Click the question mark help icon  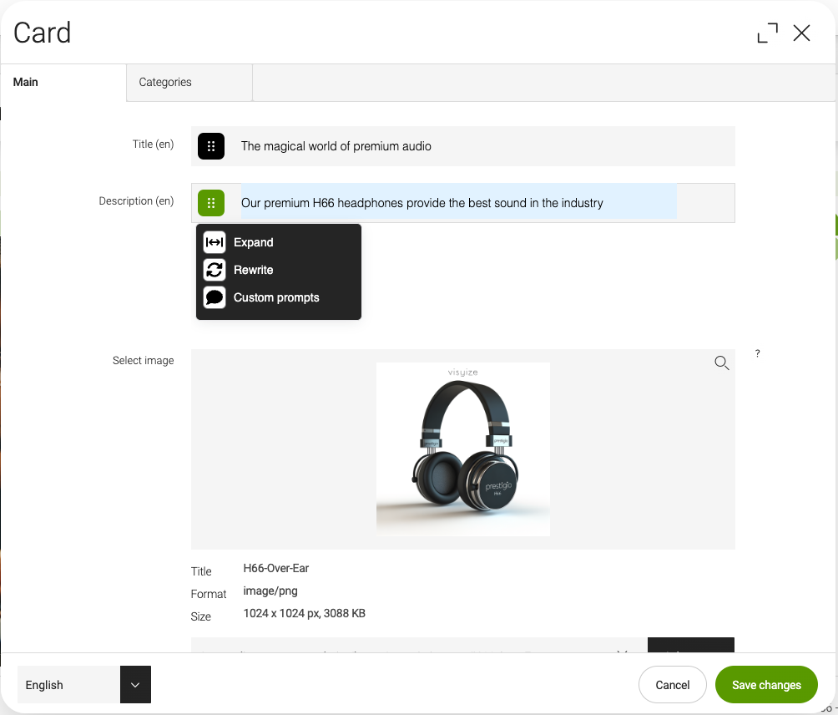coord(758,353)
